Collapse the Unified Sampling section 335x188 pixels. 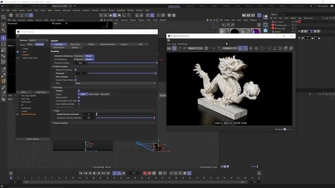53,66
